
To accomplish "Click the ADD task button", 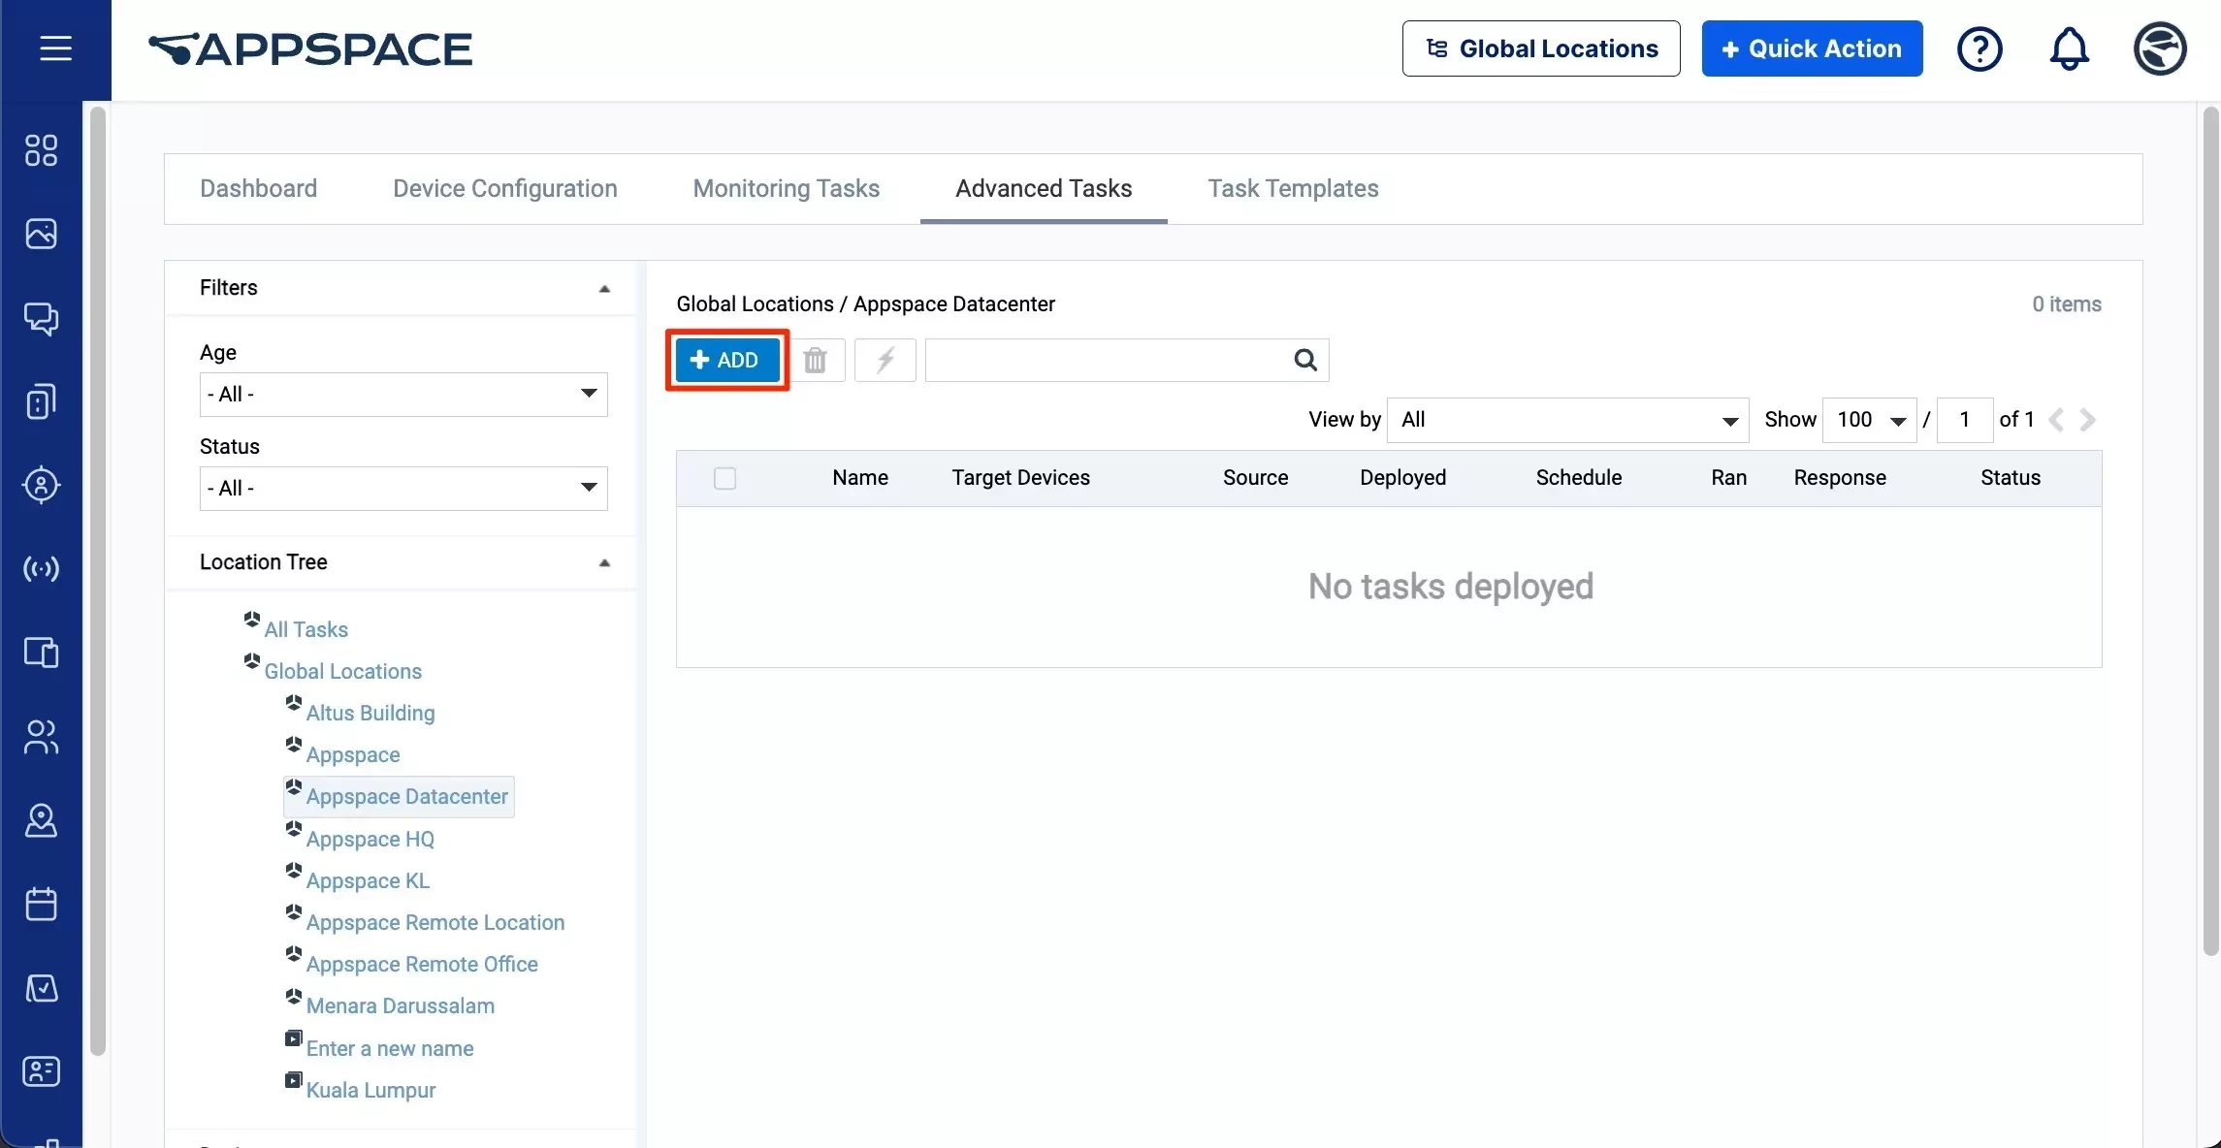I will pyautogui.click(x=726, y=361).
